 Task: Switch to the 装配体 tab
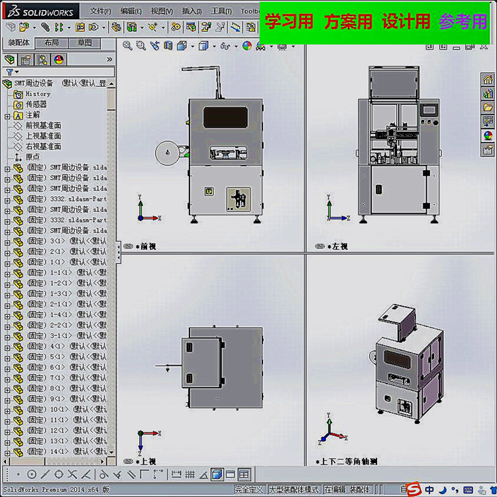19,42
